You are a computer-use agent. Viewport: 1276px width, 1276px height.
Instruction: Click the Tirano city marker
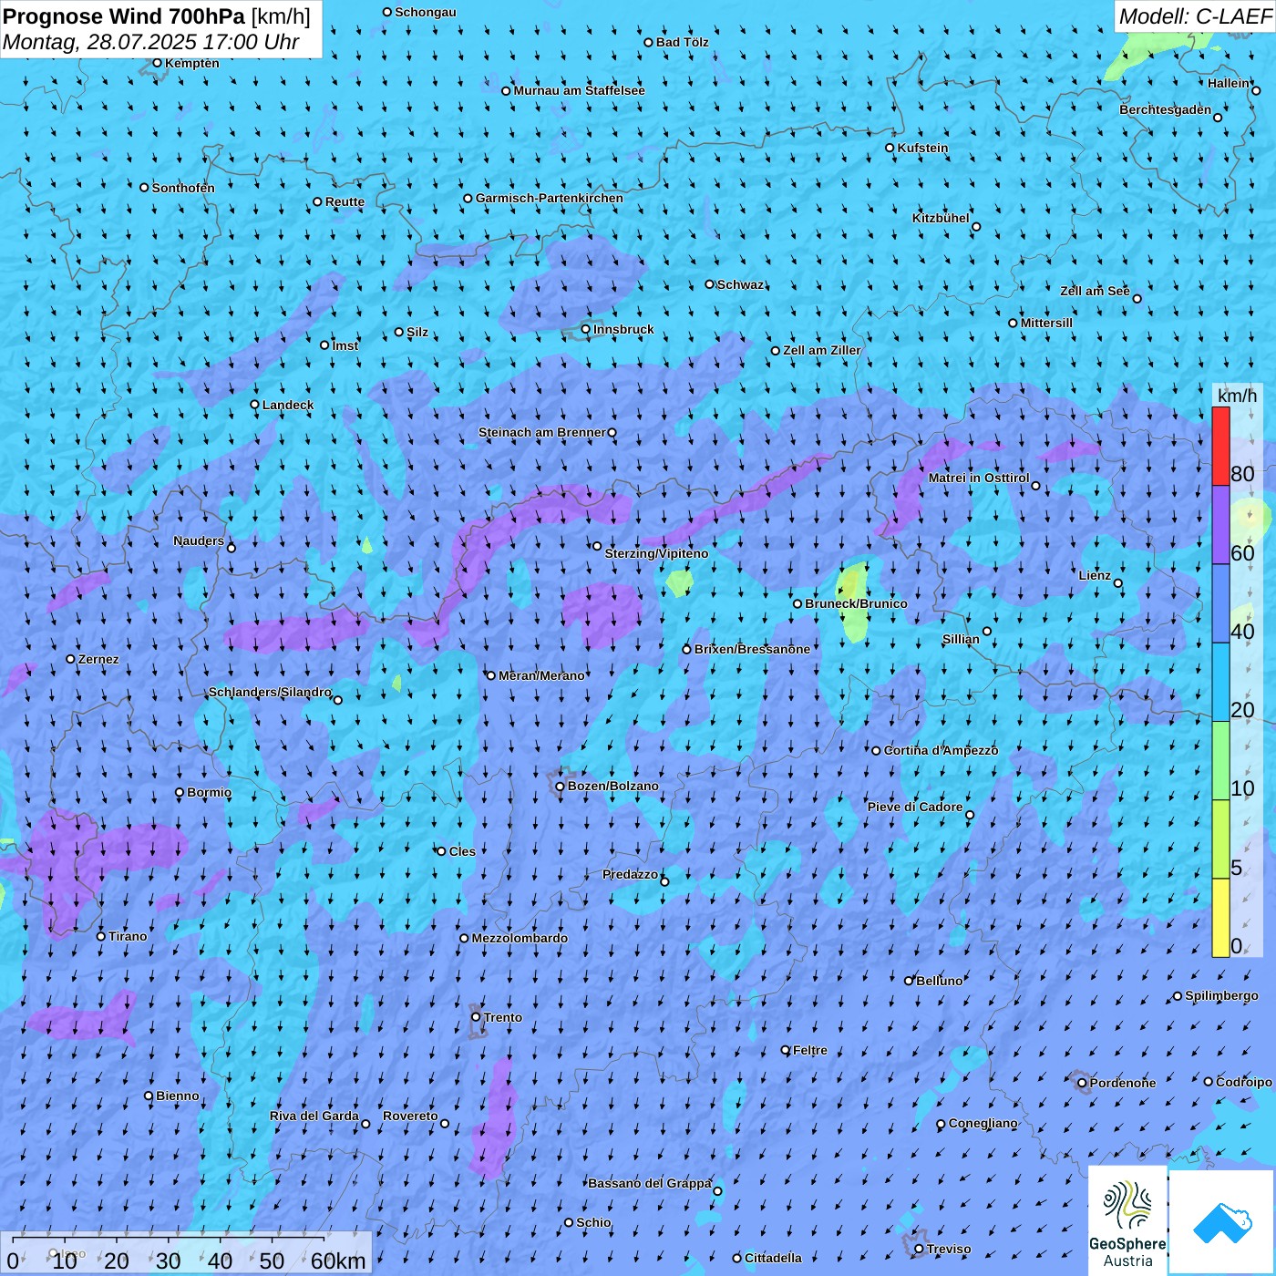point(101,936)
